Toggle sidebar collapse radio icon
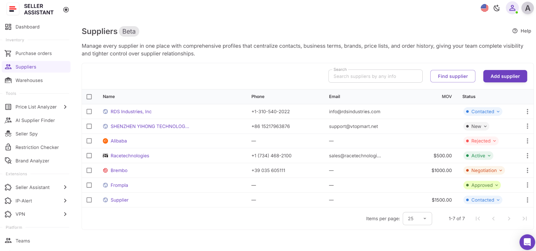The width and height of the screenshot is (536, 251). [66, 10]
